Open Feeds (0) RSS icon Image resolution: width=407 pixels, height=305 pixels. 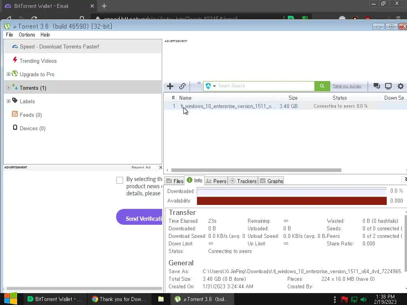(x=15, y=114)
